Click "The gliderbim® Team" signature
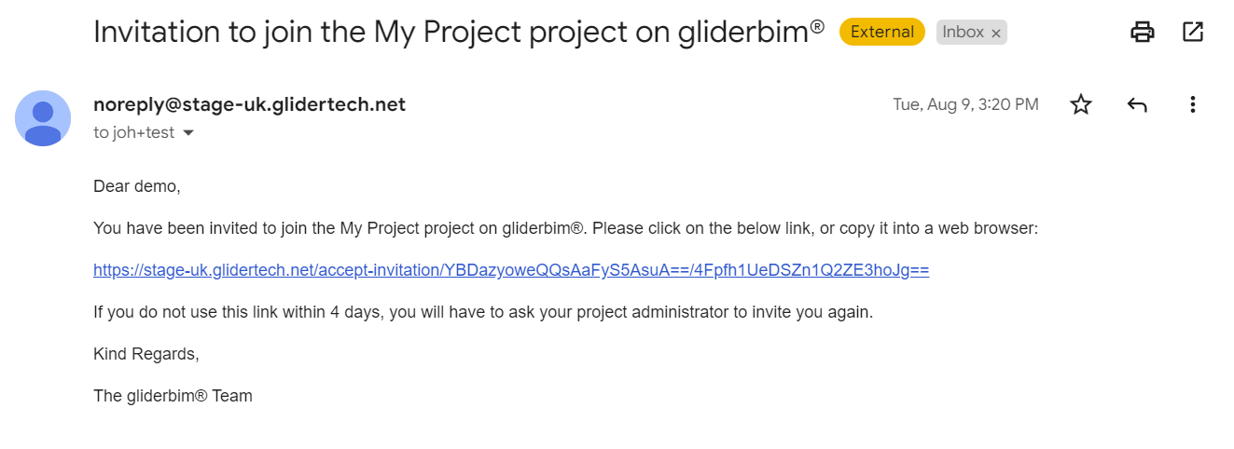Screen dimensions: 1234x449 point(173,396)
